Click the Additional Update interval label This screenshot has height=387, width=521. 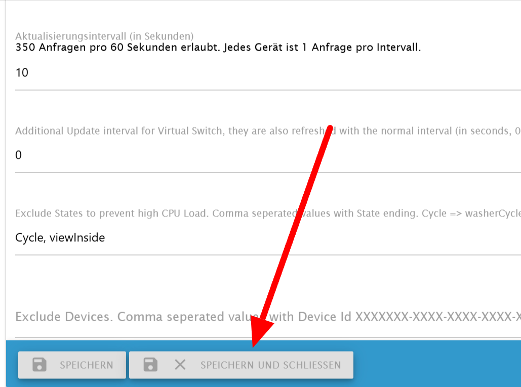point(268,131)
